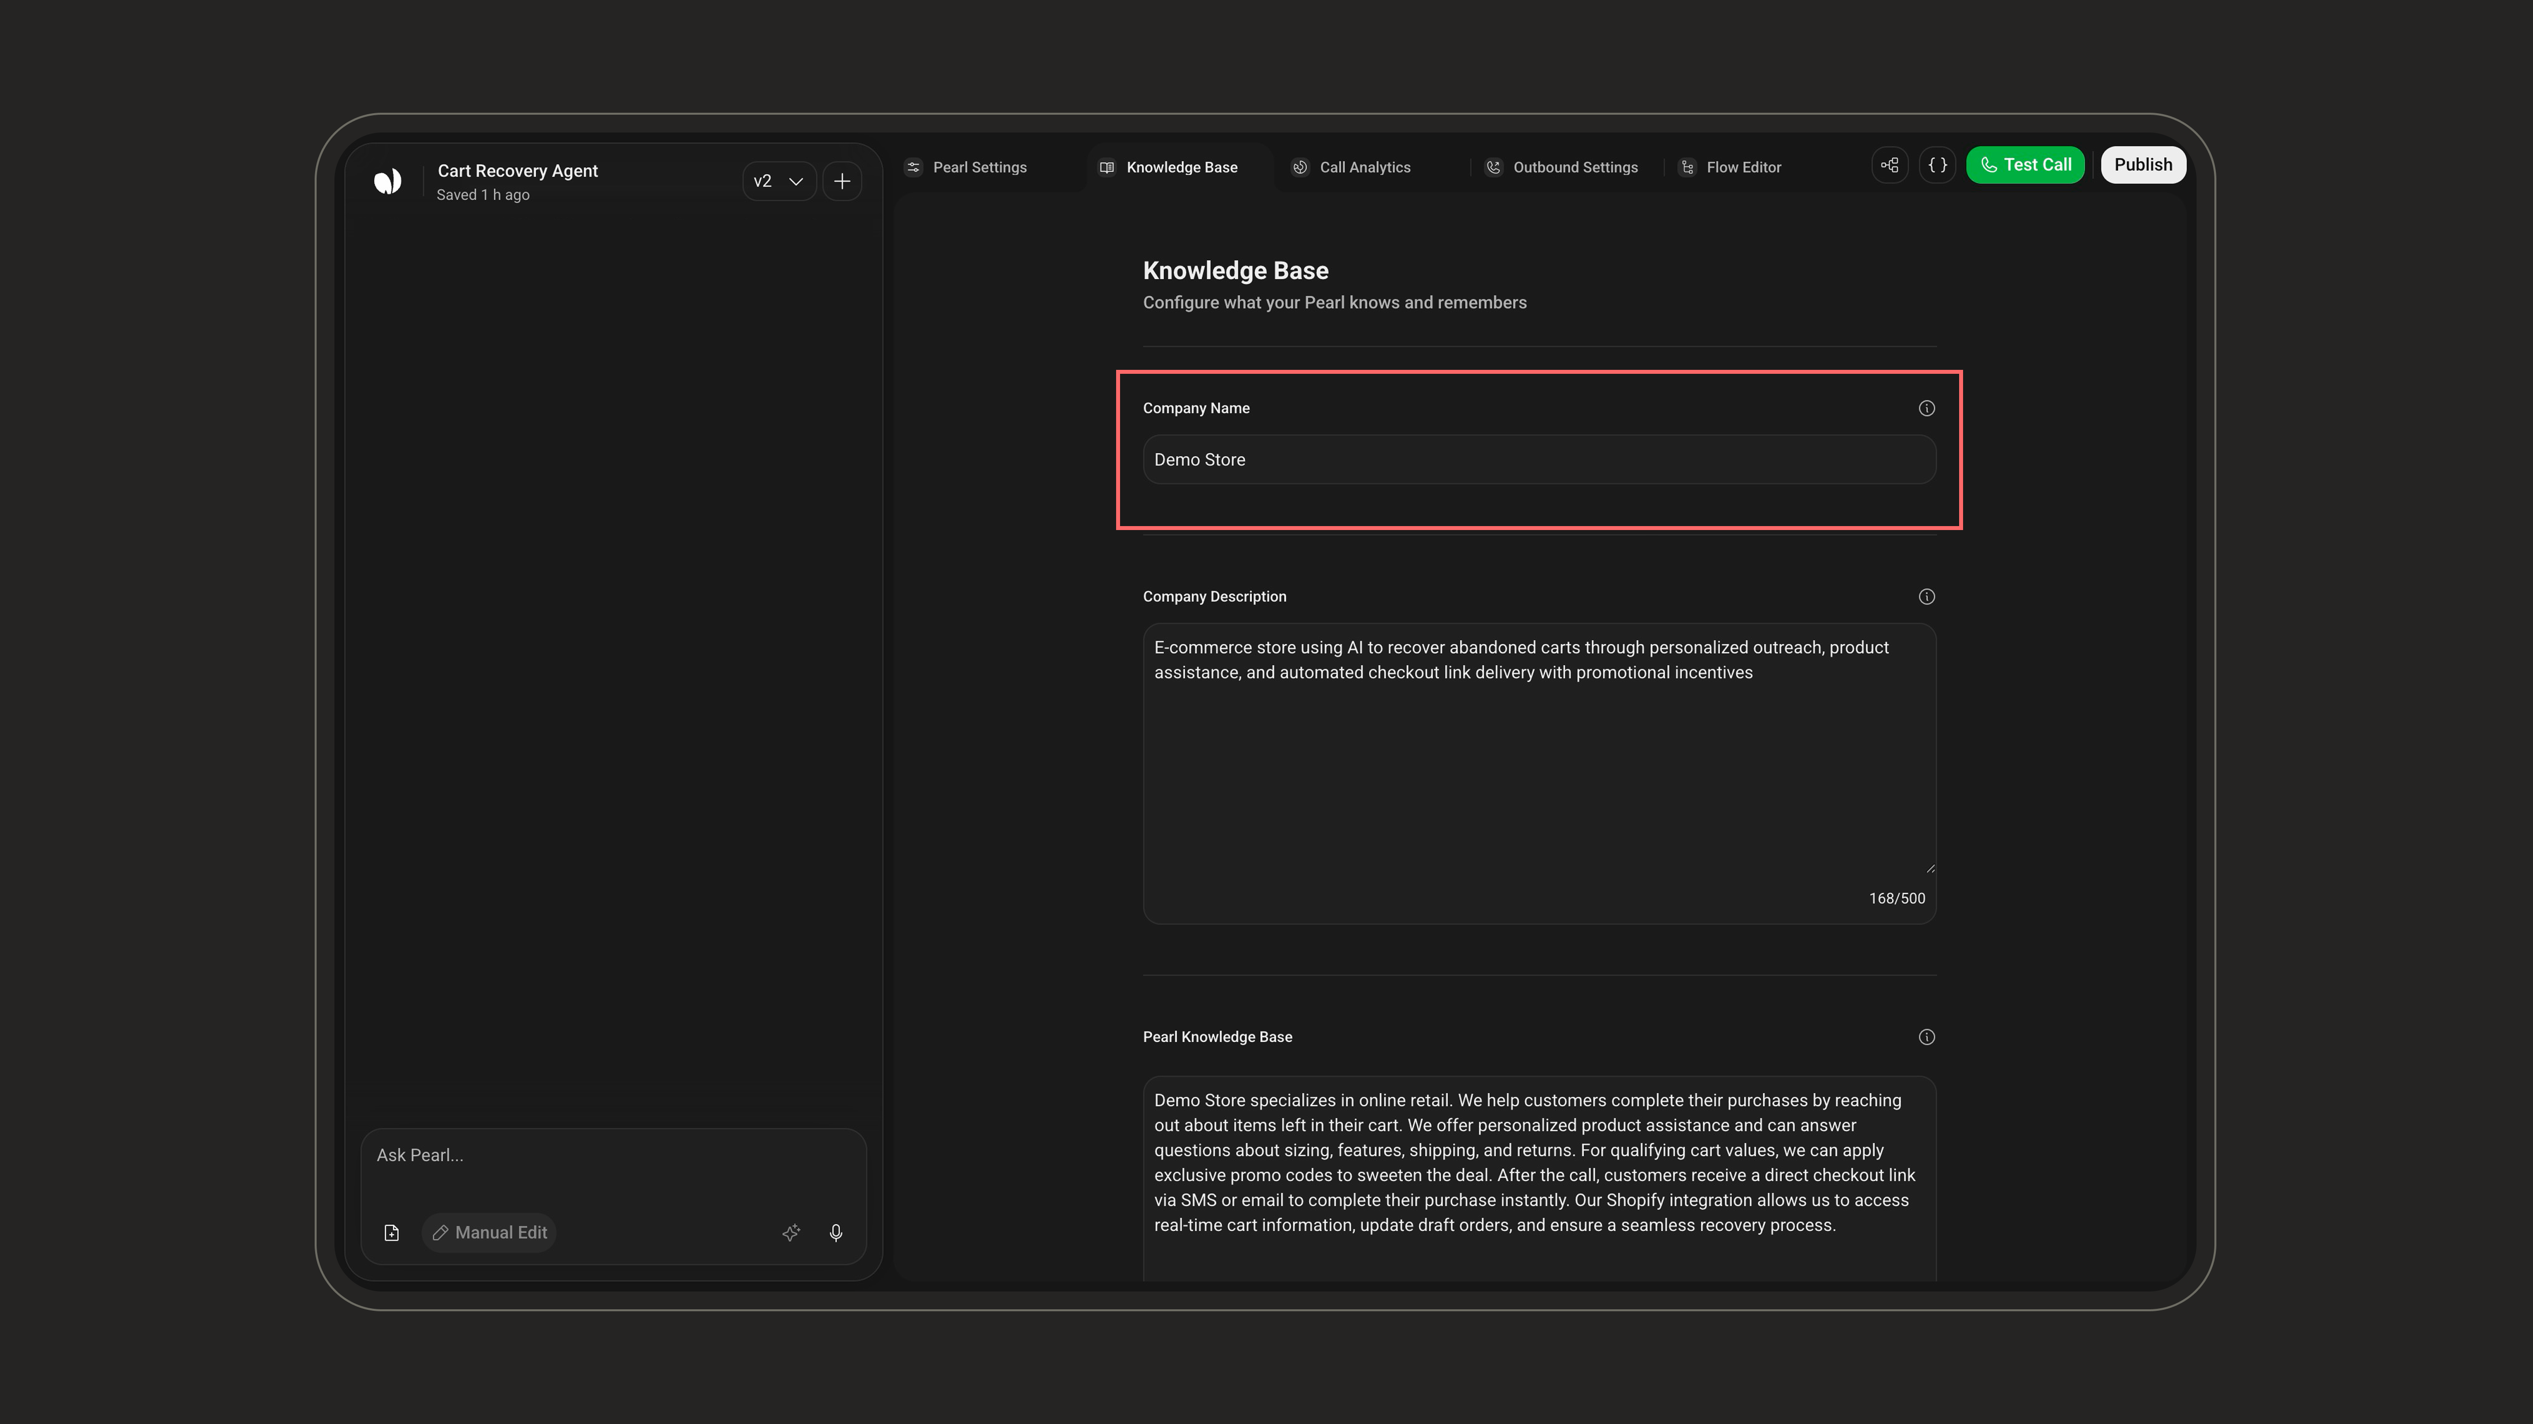Show info for Pearl Knowledge Base
Image resolution: width=2533 pixels, height=1424 pixels.
[1926, 1037]
